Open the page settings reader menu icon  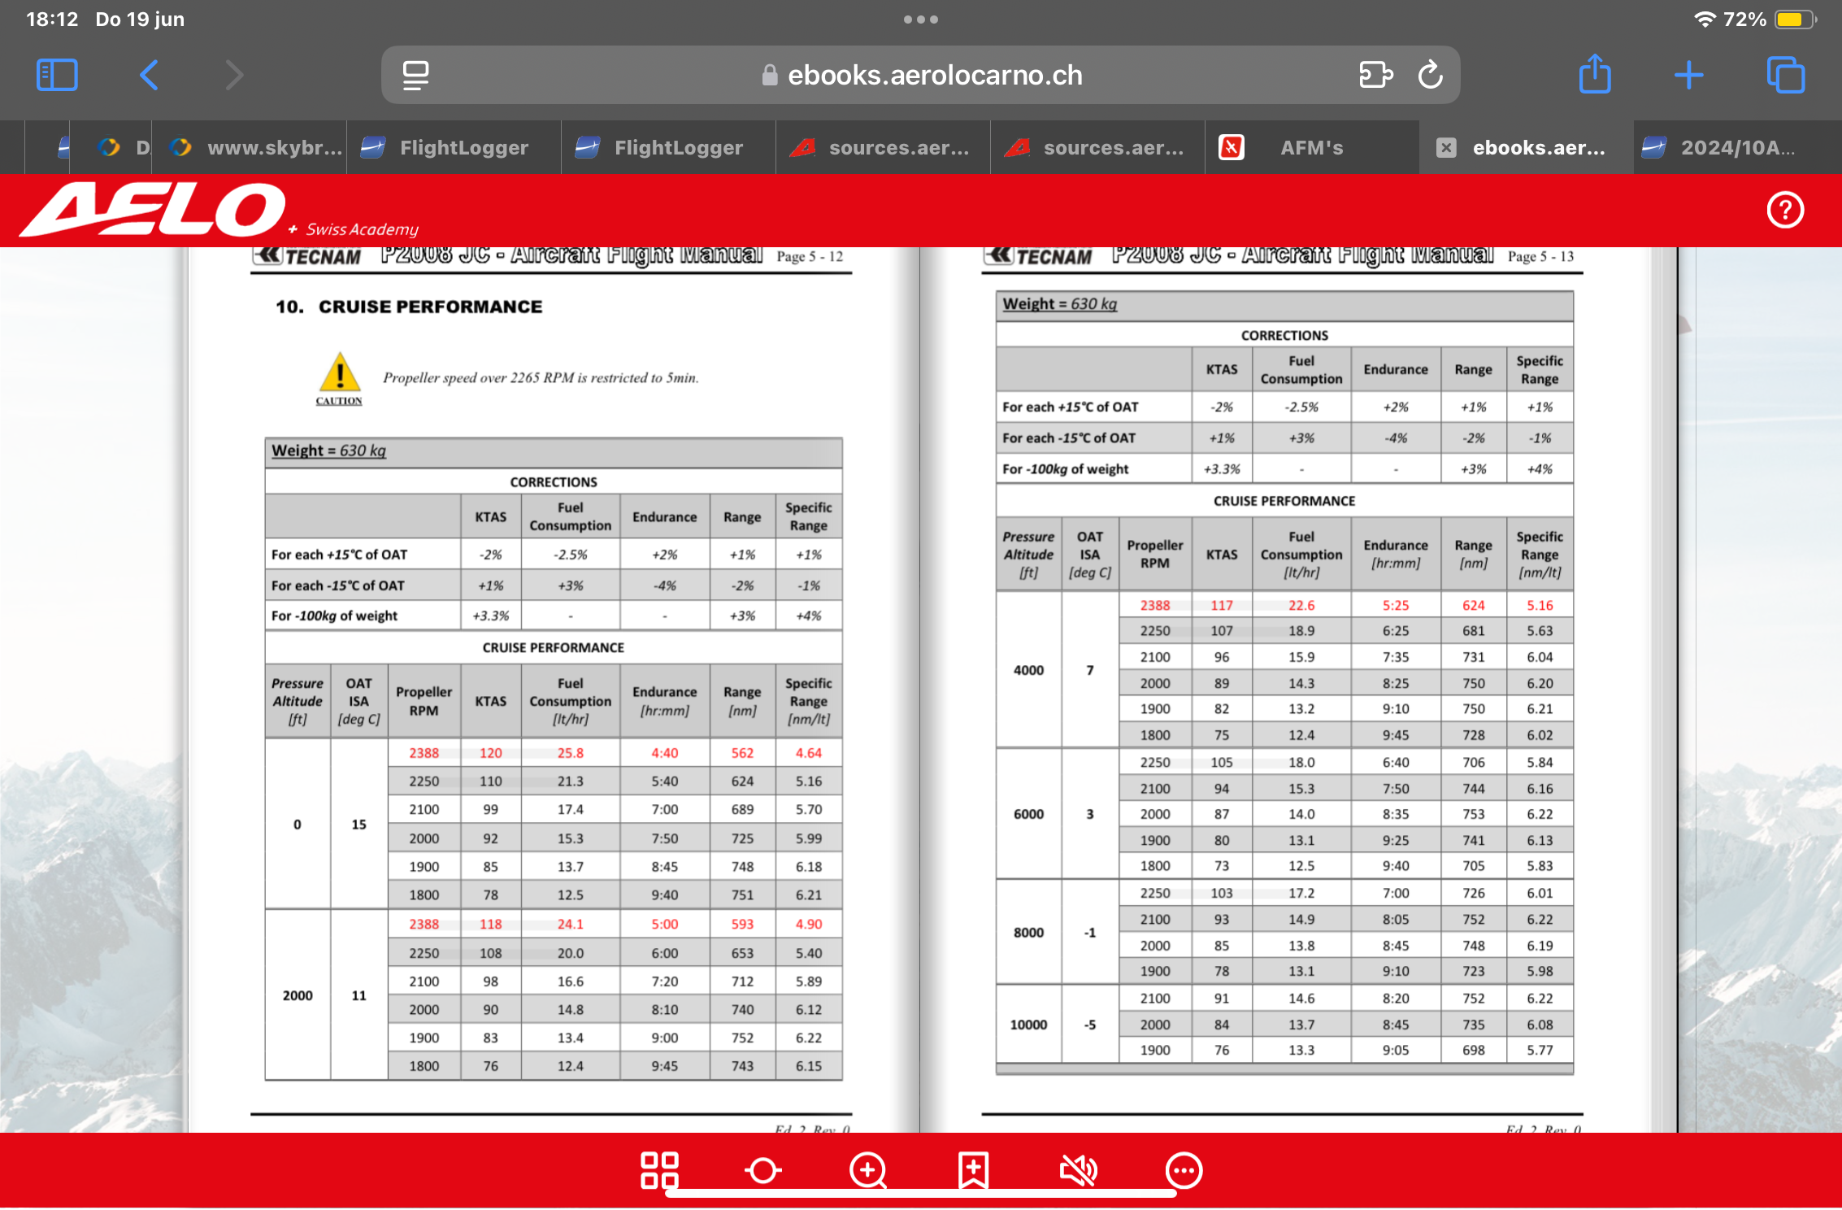coord(415,75)
